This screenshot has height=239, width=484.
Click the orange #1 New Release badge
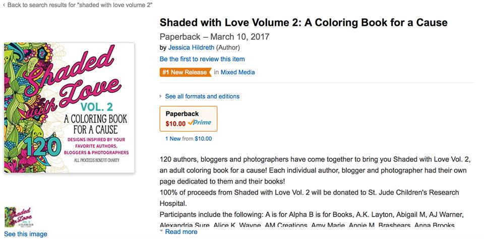coord(186,72)
